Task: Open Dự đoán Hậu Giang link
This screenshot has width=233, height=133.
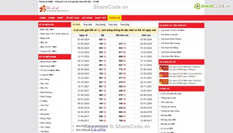Action: point(171,43)
